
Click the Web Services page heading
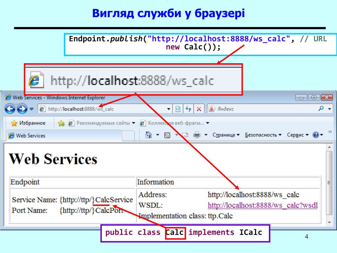click(53, 159)
